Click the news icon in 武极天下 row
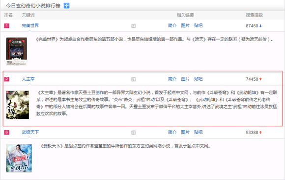Image resolution: width=285 pixels, height=180 pixels. (x=134, y=133)
